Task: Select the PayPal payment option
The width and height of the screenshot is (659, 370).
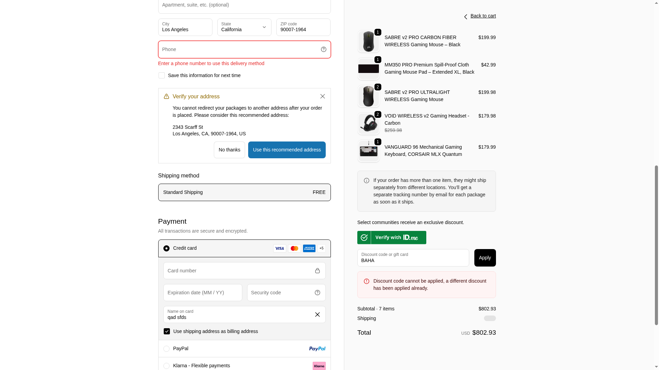Action: tap(166, 349)
